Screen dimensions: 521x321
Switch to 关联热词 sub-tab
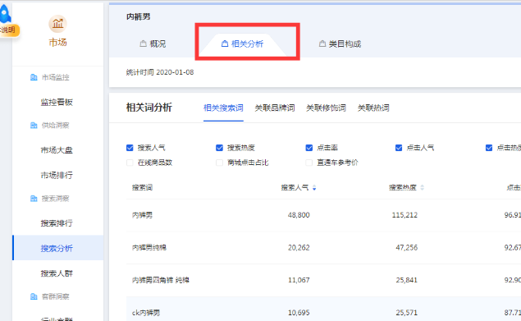373,108
